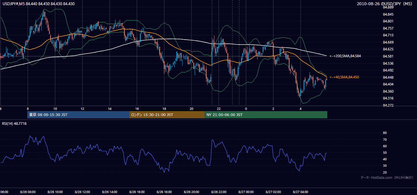Image resolution: width=417 pixels, height=195 pixels.
Task: Click the 84.845 price axis label
Action: [388, 14]
